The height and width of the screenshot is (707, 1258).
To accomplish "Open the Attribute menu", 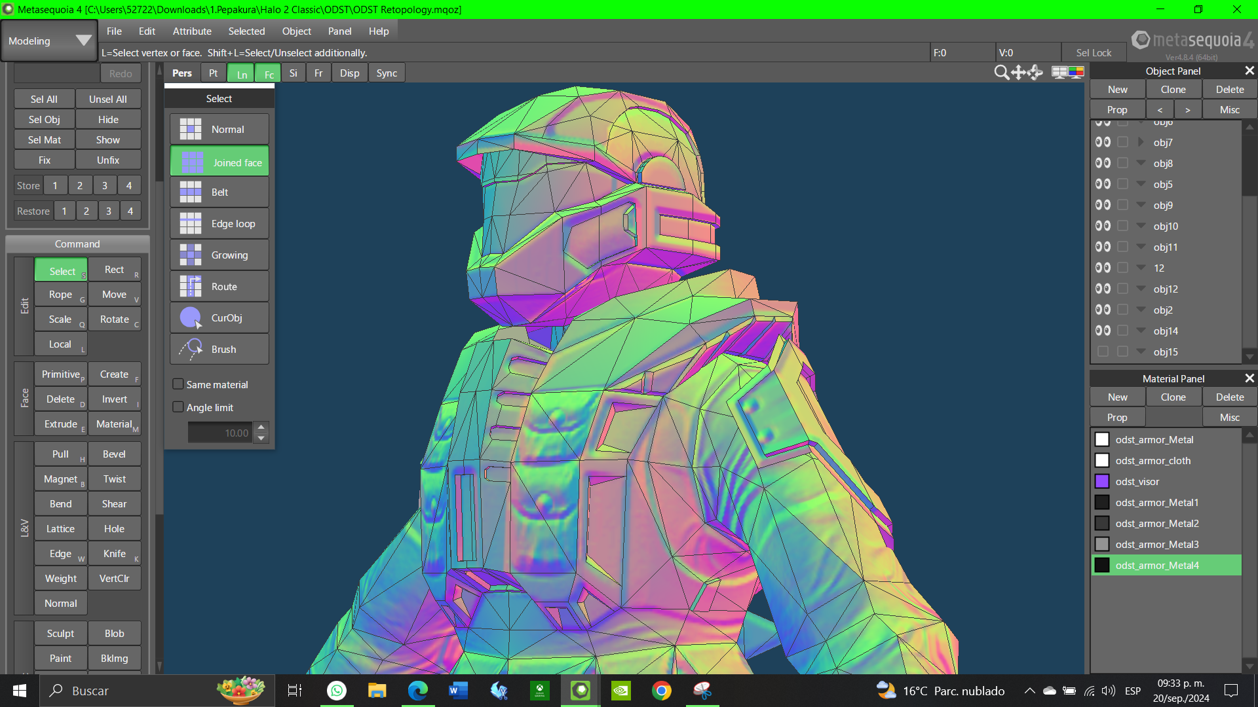I will click(192, 31).
